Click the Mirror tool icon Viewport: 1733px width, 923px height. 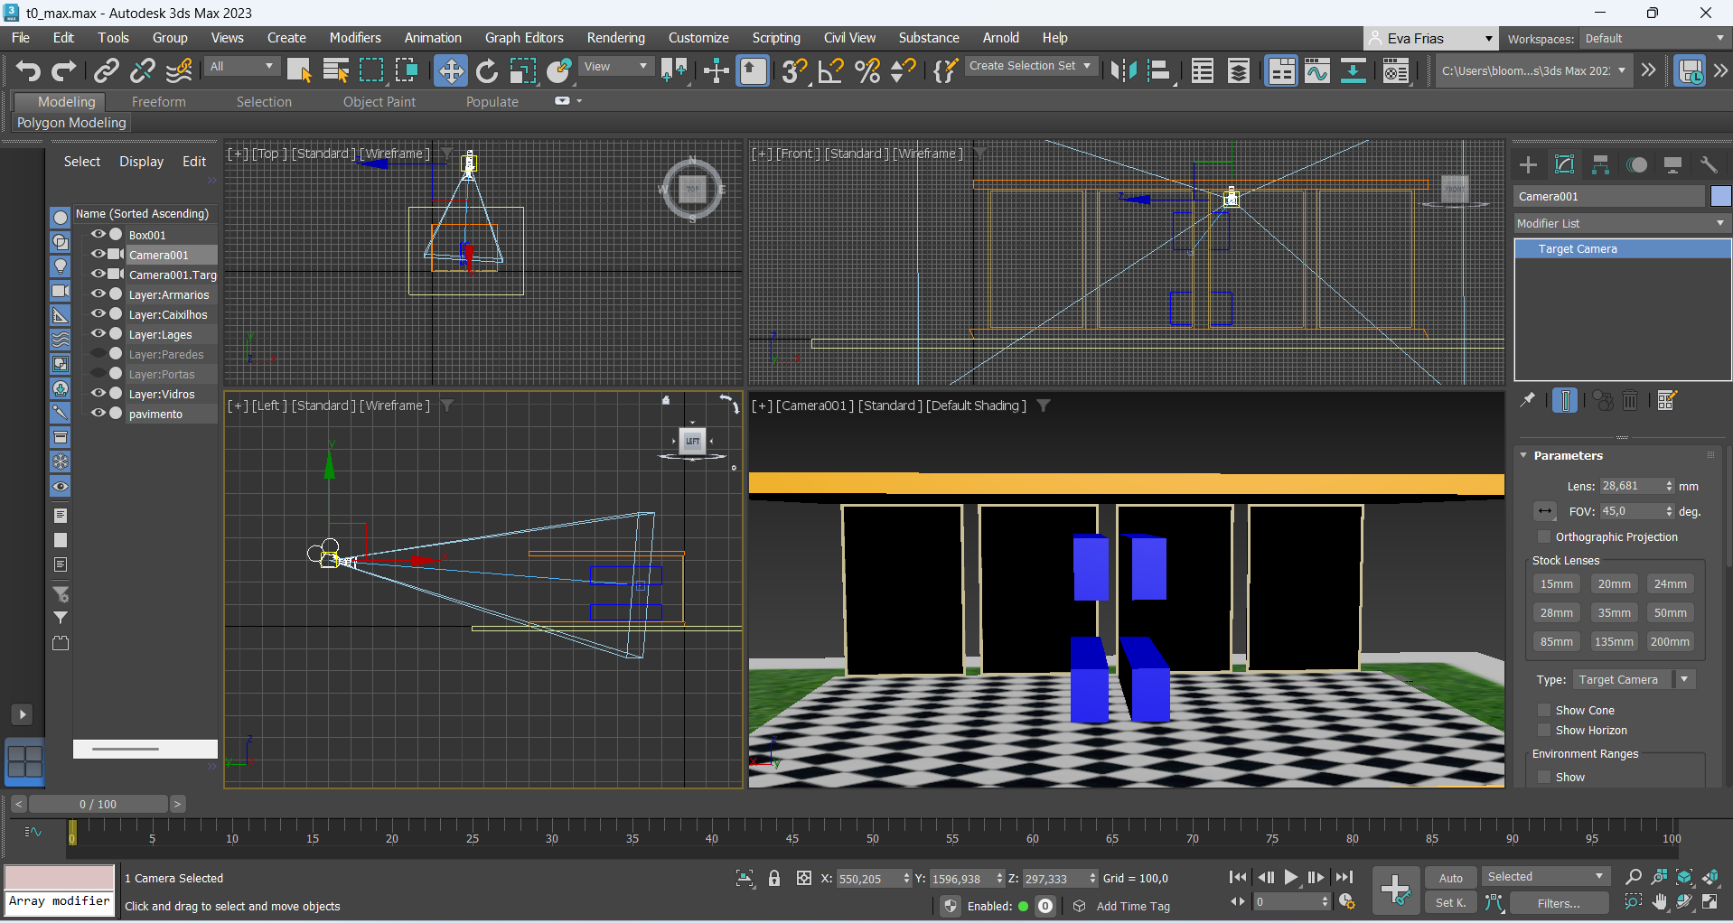pyautogui.click(x=1123, y=70)
